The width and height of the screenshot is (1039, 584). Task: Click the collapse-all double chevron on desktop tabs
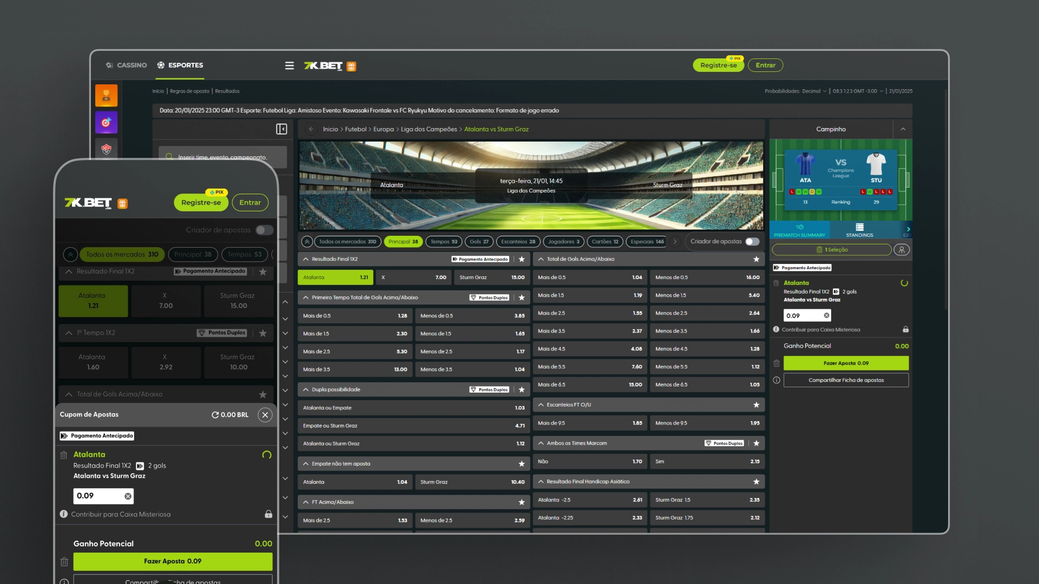coord(307,242)
